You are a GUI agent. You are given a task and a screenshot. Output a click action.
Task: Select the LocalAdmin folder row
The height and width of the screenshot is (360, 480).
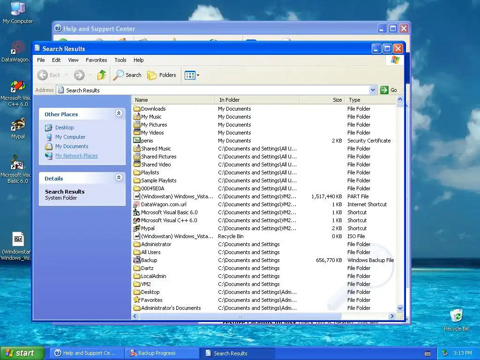tap(264, 276)
